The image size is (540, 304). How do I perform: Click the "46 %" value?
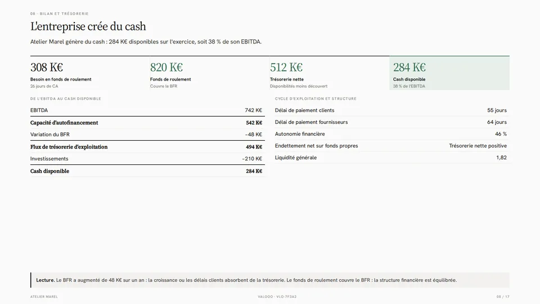click(501, 134)
